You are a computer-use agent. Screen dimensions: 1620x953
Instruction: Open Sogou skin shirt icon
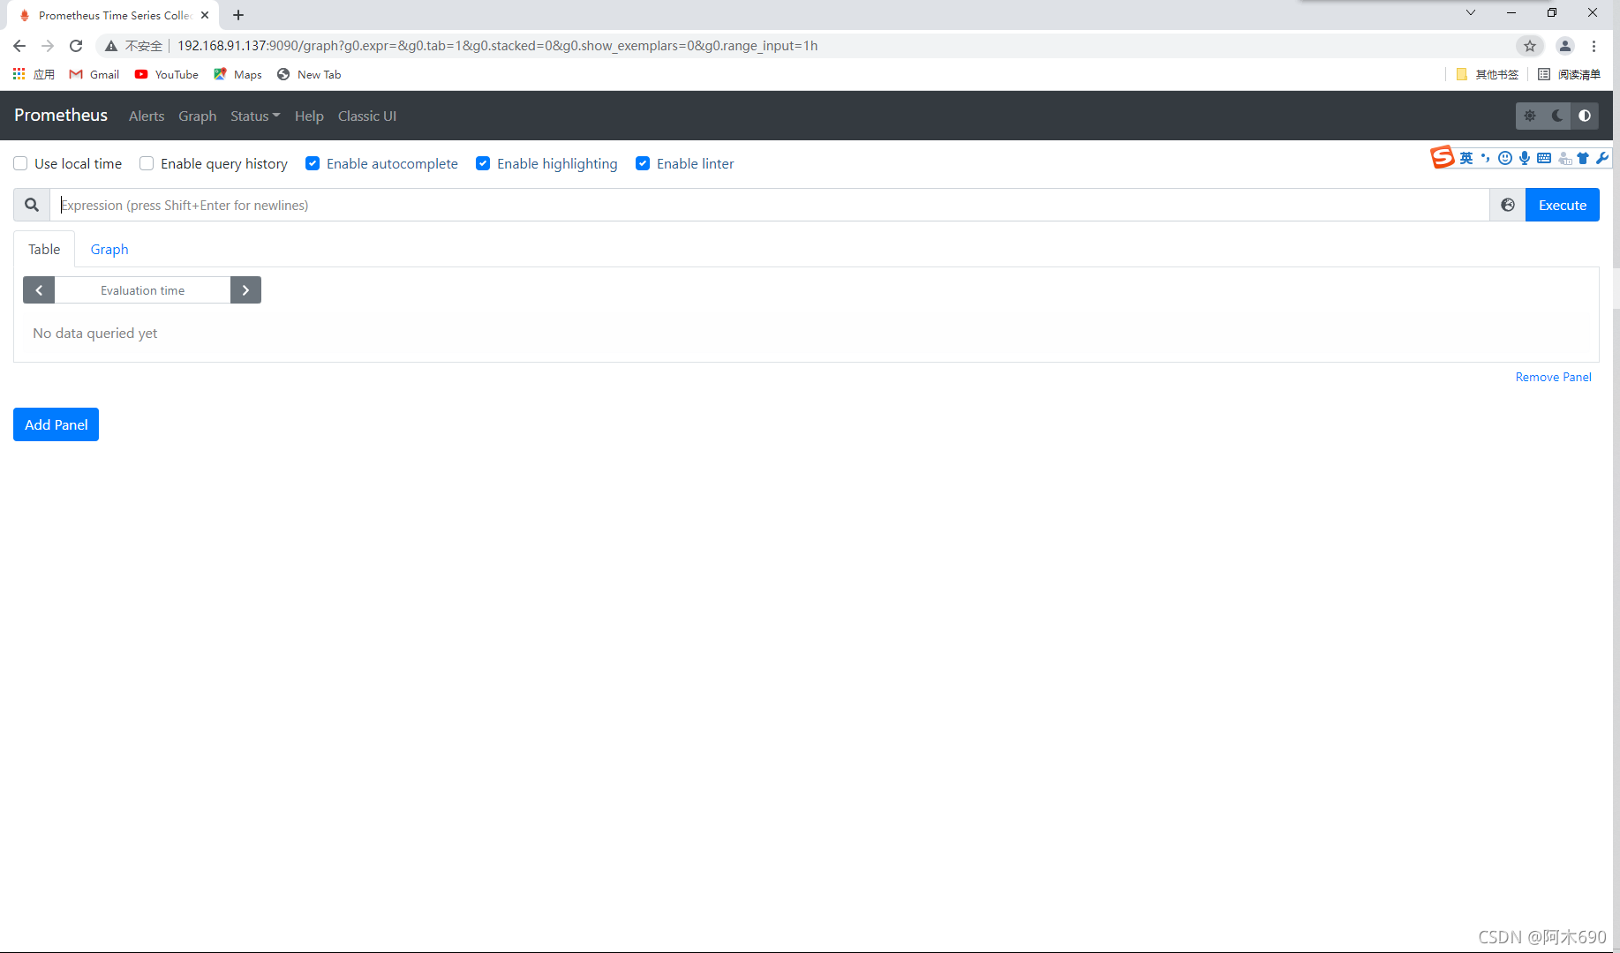(x=1583, y=158)
